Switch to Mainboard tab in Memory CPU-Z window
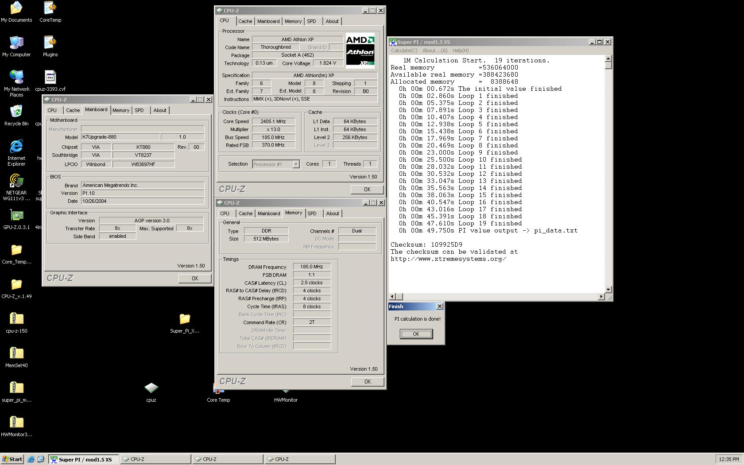This screenshot has height=465, width=744. [269, 213]
